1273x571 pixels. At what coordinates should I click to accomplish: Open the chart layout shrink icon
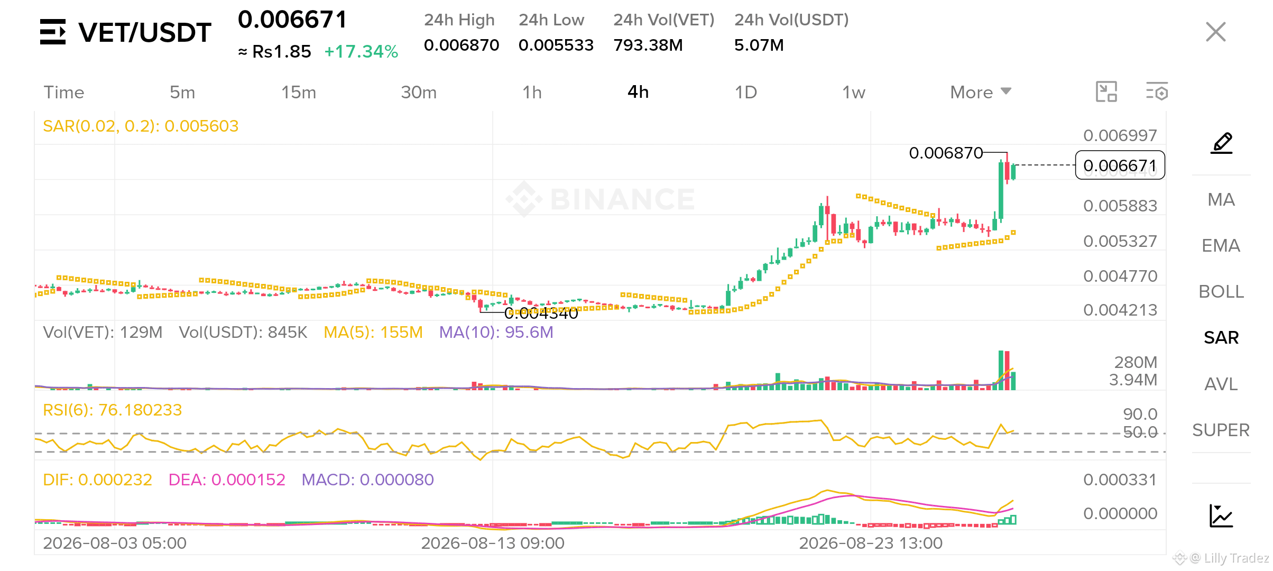point(1106,92)
